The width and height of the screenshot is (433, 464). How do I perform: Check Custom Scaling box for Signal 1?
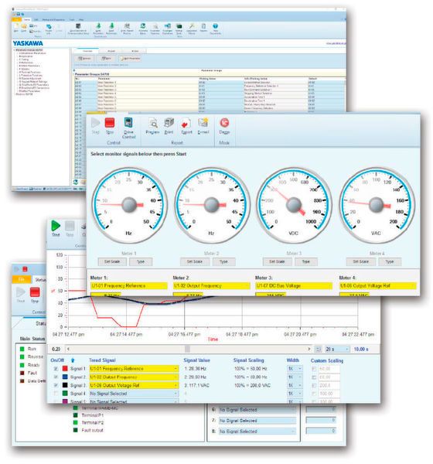coord(315,369)
